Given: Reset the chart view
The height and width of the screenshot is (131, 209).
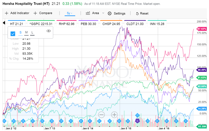Looking at the screenshot, I should 142,13.
